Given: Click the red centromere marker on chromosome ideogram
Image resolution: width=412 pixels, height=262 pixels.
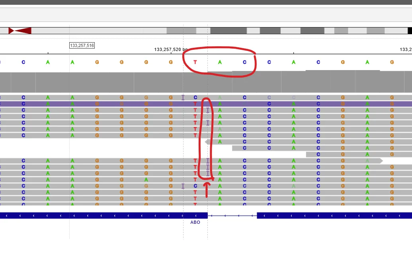Looking at the screenshot, I should [20, 31].
